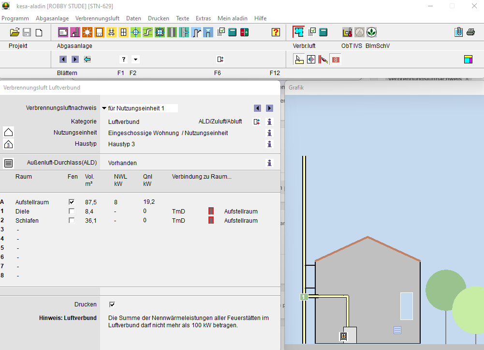Open the Verbrennungsluft menu
The image size is (484, 350).
(x=97, y=18)
